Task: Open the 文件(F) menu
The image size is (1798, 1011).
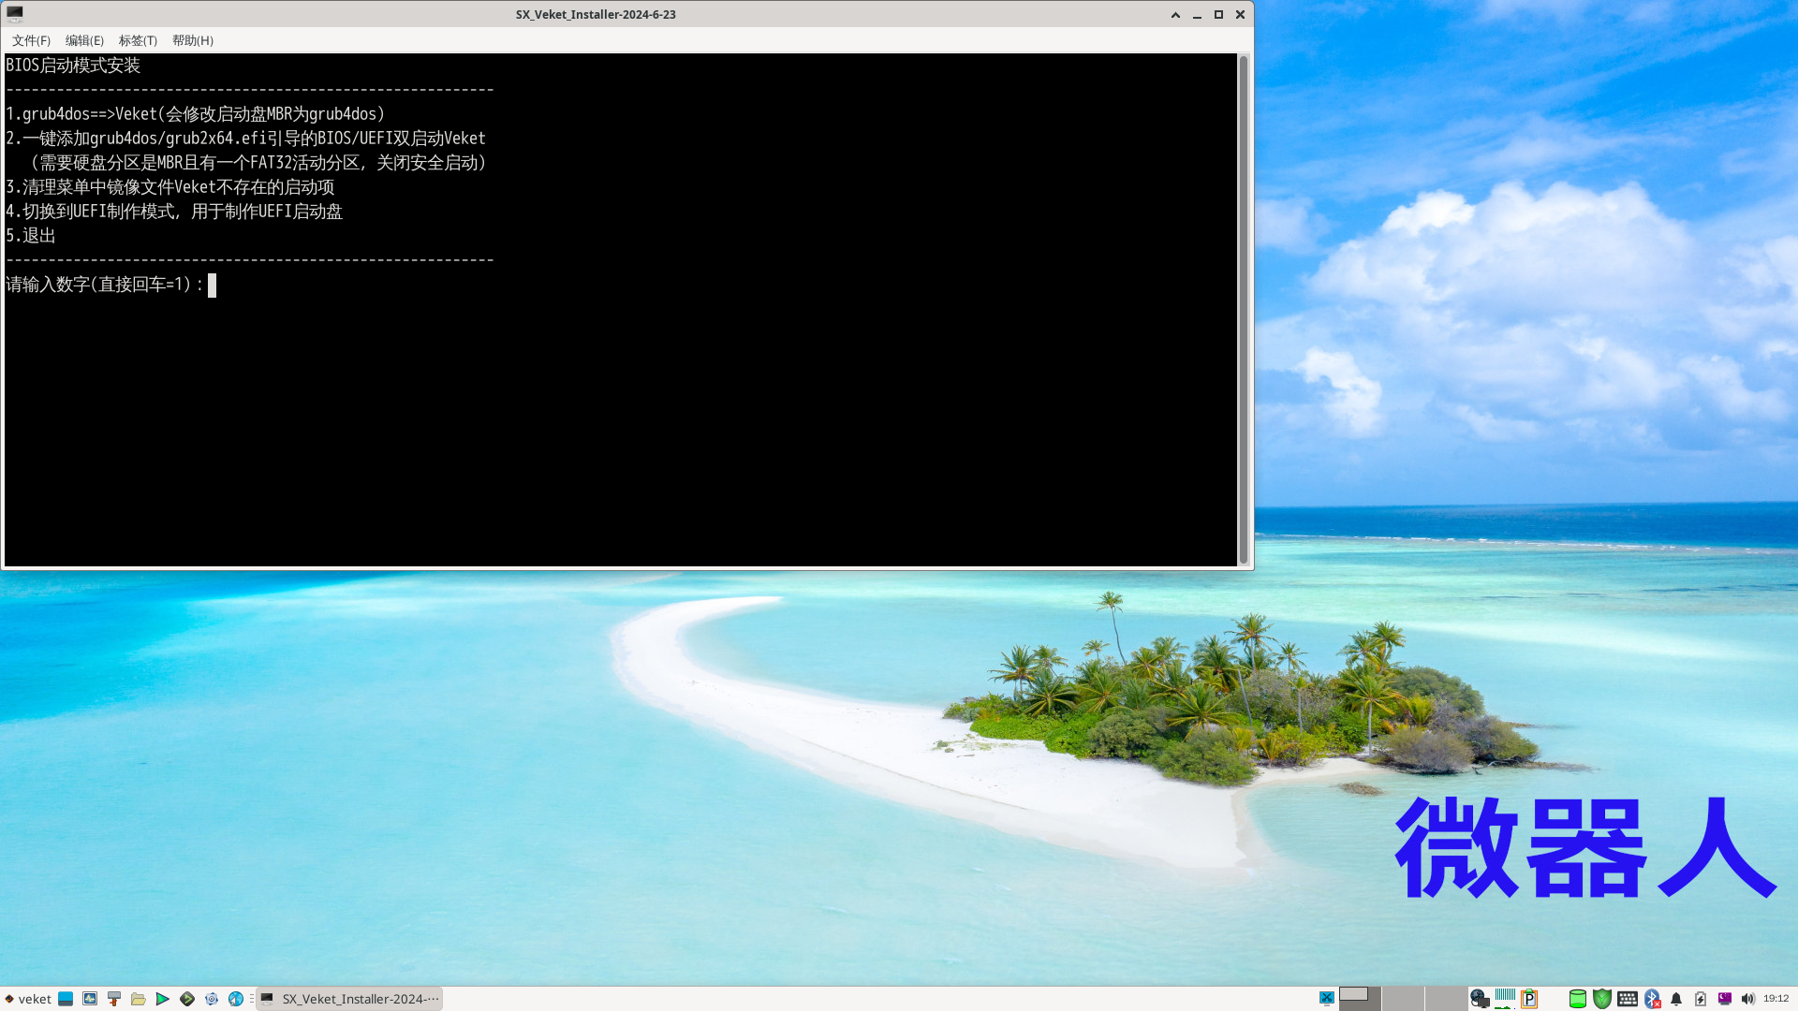Action: (x=31, y=40)
